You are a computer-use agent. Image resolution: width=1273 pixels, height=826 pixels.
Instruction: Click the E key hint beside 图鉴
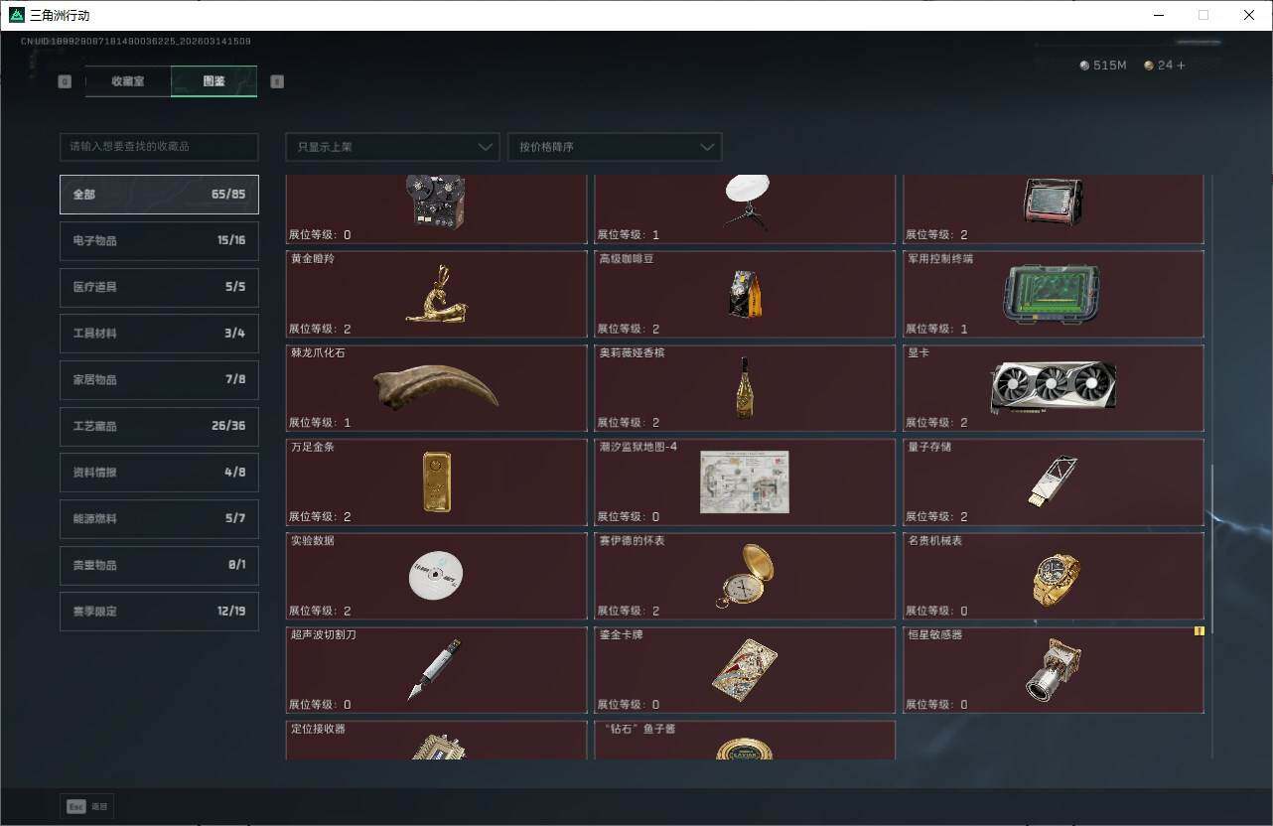point(277,81)
